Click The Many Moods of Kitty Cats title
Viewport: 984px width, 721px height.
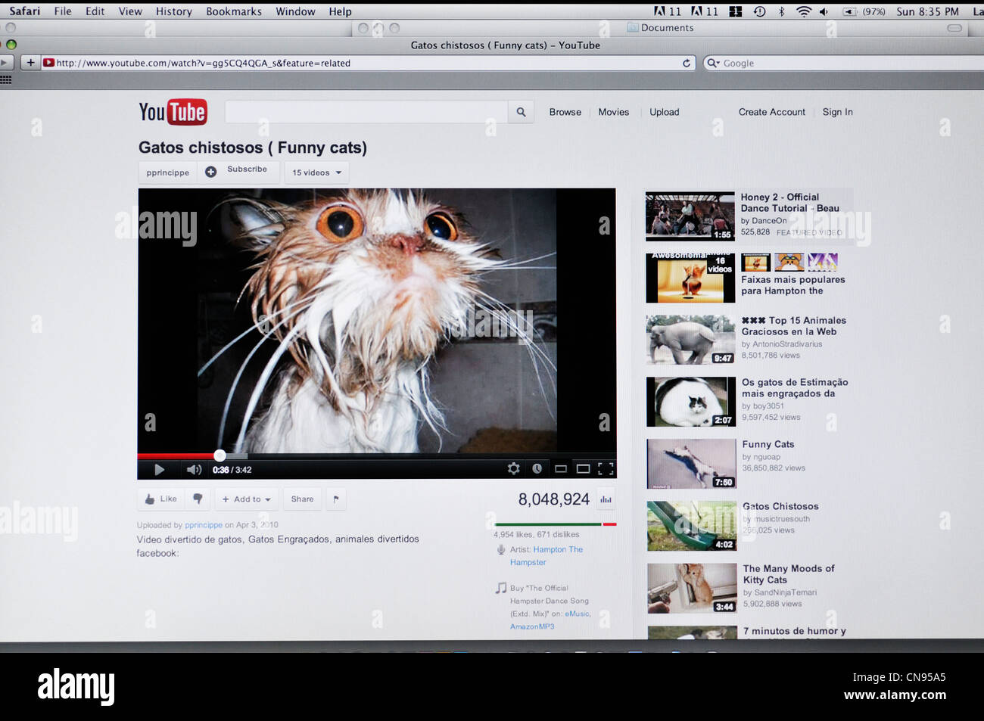[789, 574]
